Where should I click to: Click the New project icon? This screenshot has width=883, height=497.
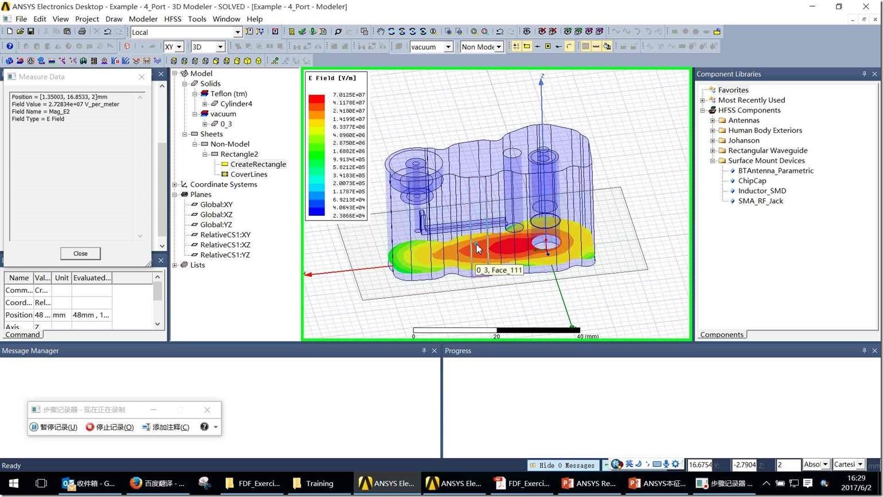[9, 31]
